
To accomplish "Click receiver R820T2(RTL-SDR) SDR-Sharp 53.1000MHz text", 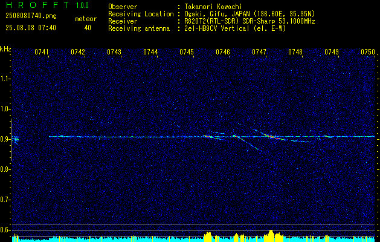I will [x=250, y=21].
